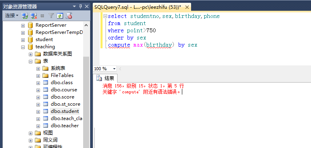The image size is (311, 148).
Task: Expand the 视图 folder
Action: [x=30, y=133]
